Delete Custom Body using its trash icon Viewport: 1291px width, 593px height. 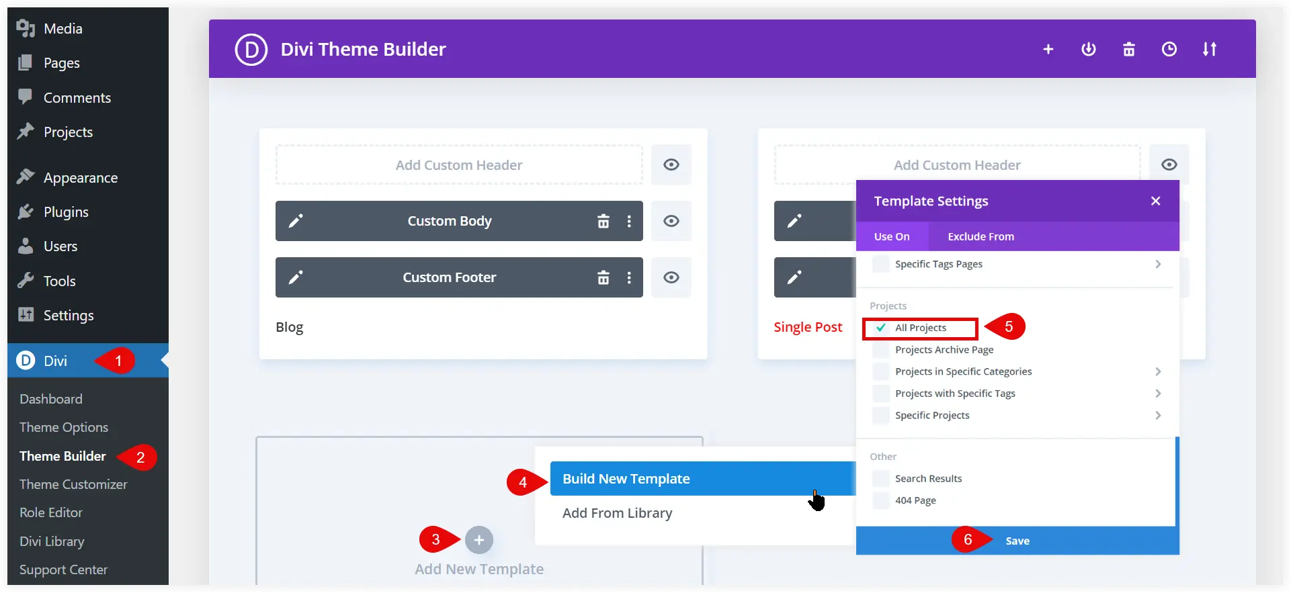point(603,221)
